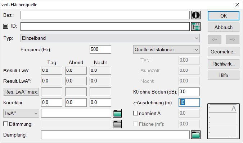Open the Richtwirk... dialog
Screen dimensions: 243x143
224,64
